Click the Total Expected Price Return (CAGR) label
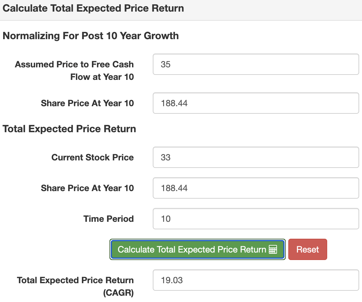362x302 pixels. (75, 286)
